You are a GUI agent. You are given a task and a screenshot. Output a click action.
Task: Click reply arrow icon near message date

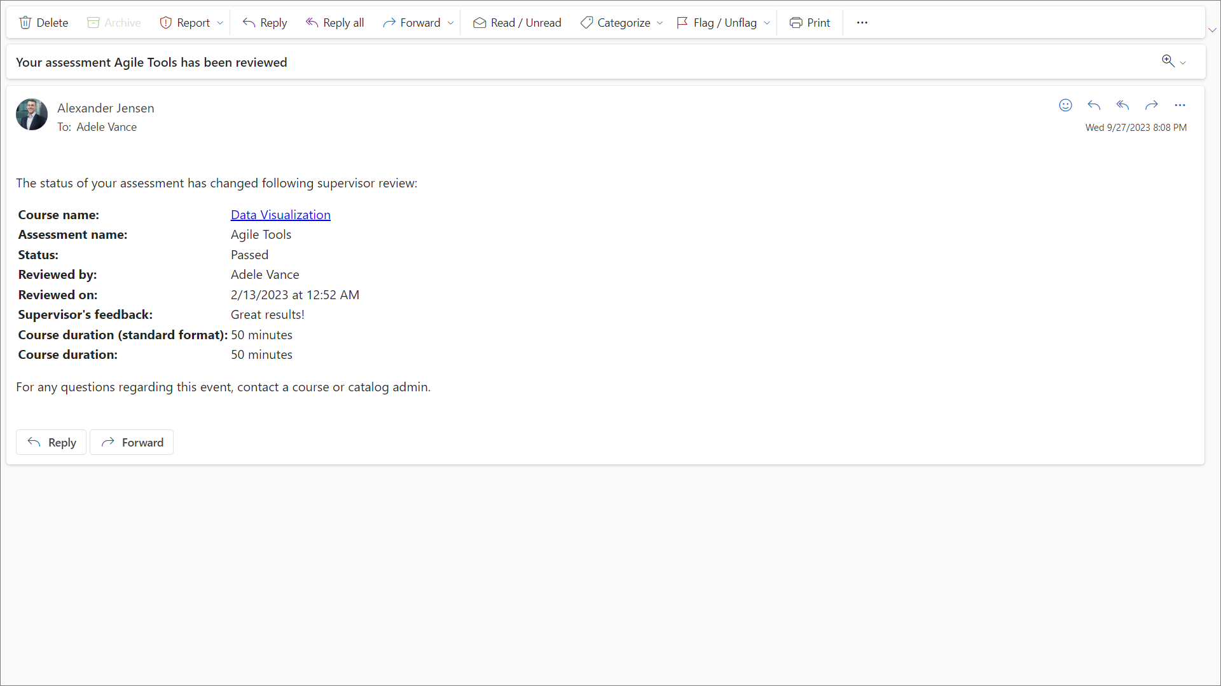coord(1094,105)
